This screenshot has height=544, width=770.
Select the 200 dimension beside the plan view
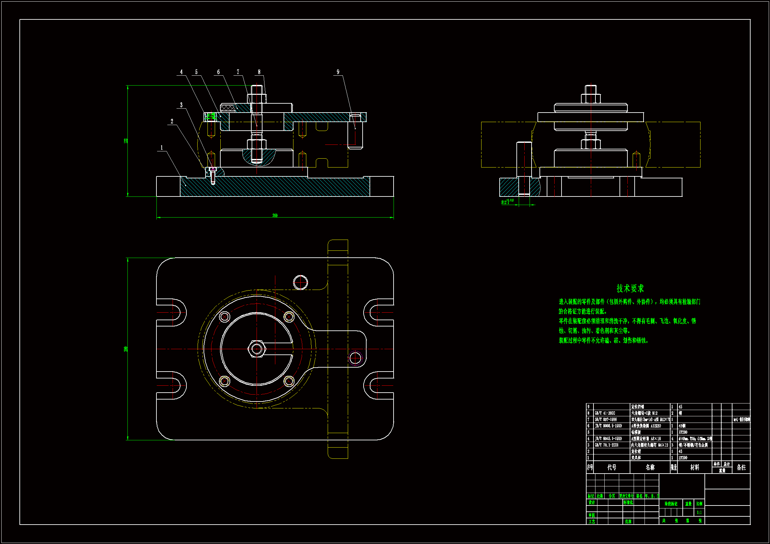(126, 349)
